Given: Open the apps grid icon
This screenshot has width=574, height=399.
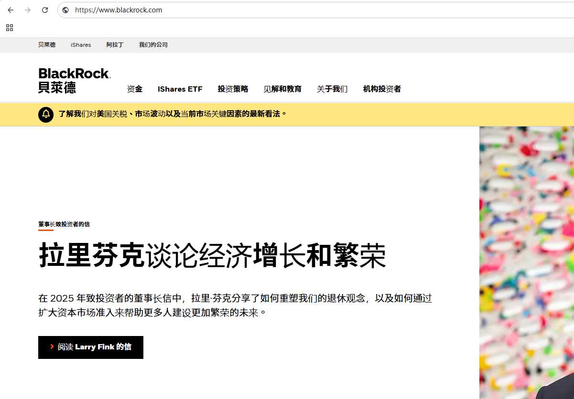Looking at the screenshot, I should pyautogui.click(x=10, y=28).
